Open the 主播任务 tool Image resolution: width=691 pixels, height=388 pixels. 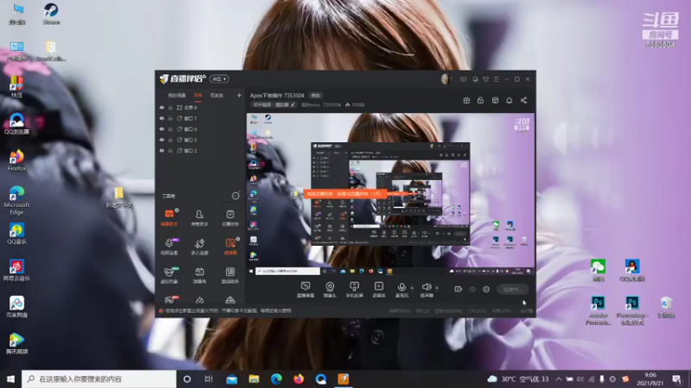(x=230, y=218)
